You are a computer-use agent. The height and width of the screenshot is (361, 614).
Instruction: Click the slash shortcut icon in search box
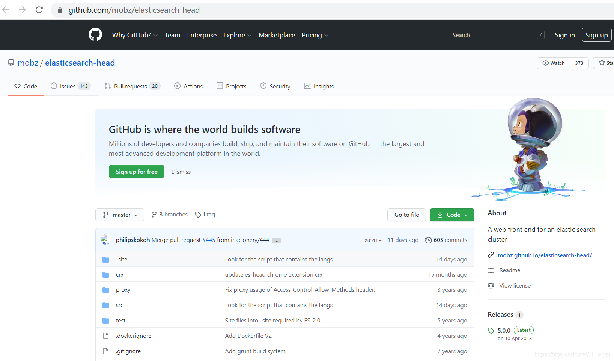point(540,35)
